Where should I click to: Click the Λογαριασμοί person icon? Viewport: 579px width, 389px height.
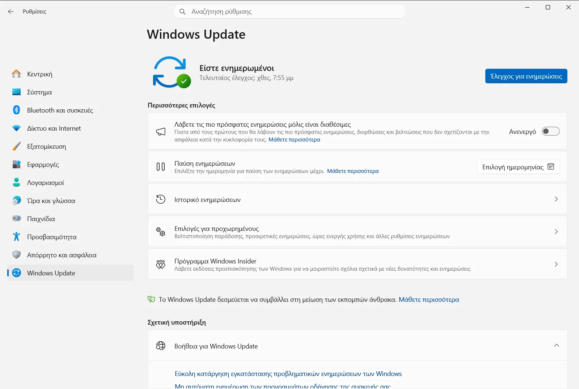click(16, 182)
